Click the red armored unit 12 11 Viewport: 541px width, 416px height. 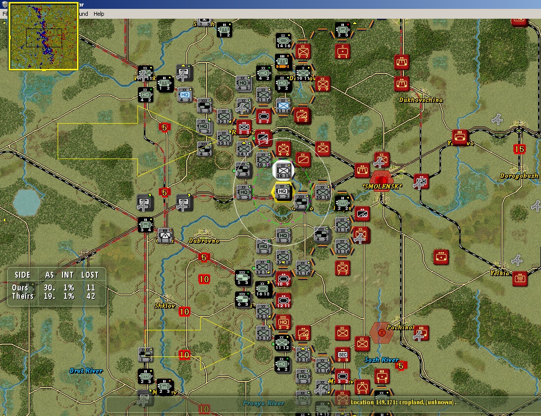pos(283,300)
